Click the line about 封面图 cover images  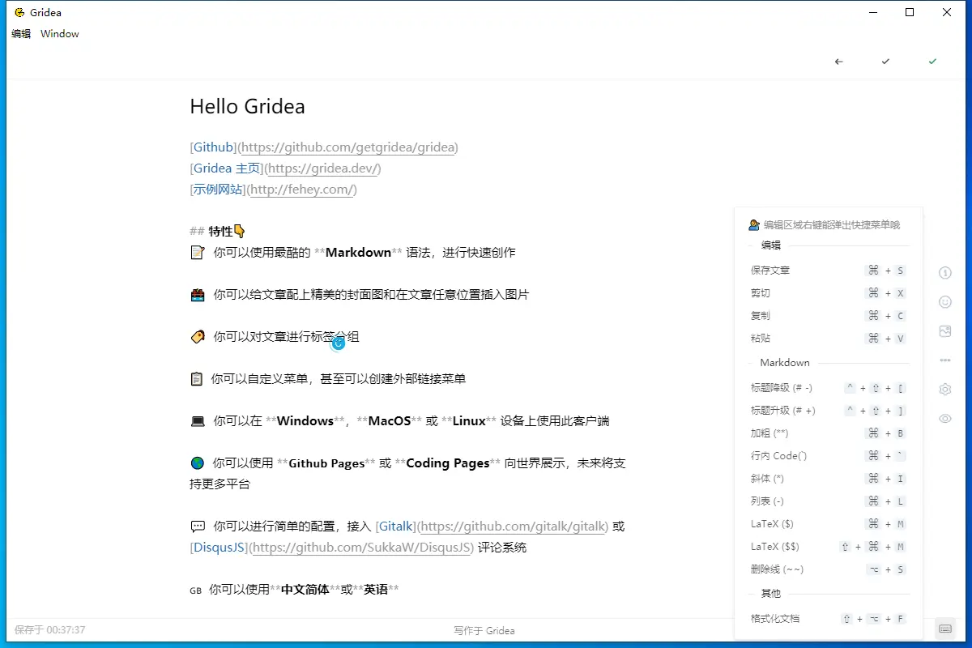point(360,295)
